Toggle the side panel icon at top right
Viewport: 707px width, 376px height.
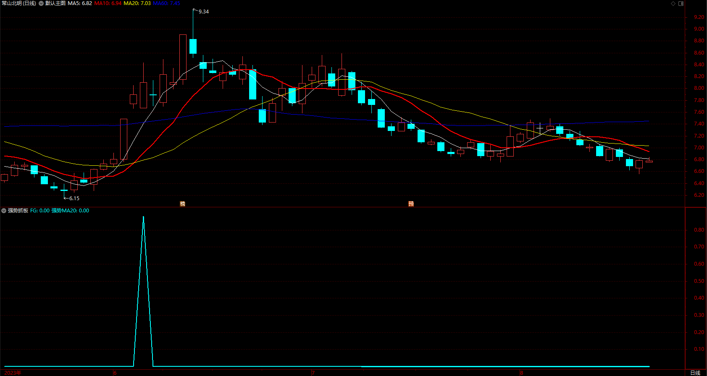[x=681, y=3]
